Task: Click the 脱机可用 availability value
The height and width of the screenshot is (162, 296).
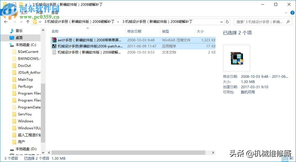Action: [x=248, y=92]
